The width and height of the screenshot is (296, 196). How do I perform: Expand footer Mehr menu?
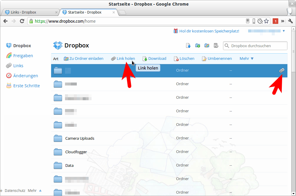(x=35, y=190)
